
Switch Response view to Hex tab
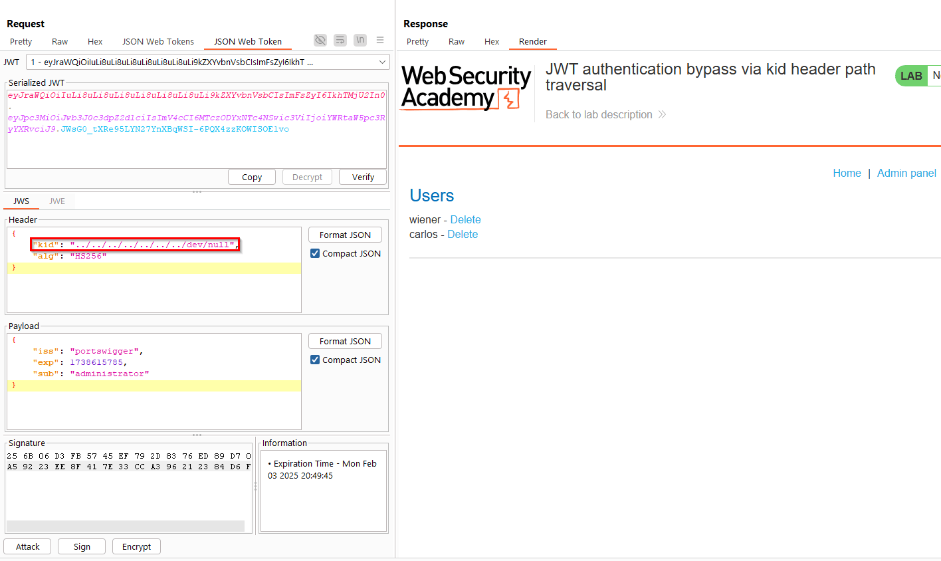coord(492,41)
